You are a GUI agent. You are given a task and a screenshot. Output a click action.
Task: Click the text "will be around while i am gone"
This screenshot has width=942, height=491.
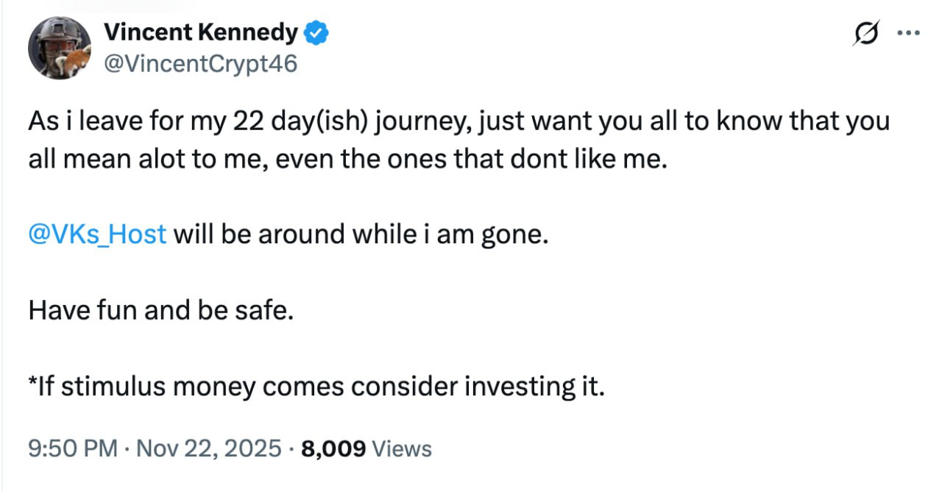pyautogui.click(x=361, y=234)
